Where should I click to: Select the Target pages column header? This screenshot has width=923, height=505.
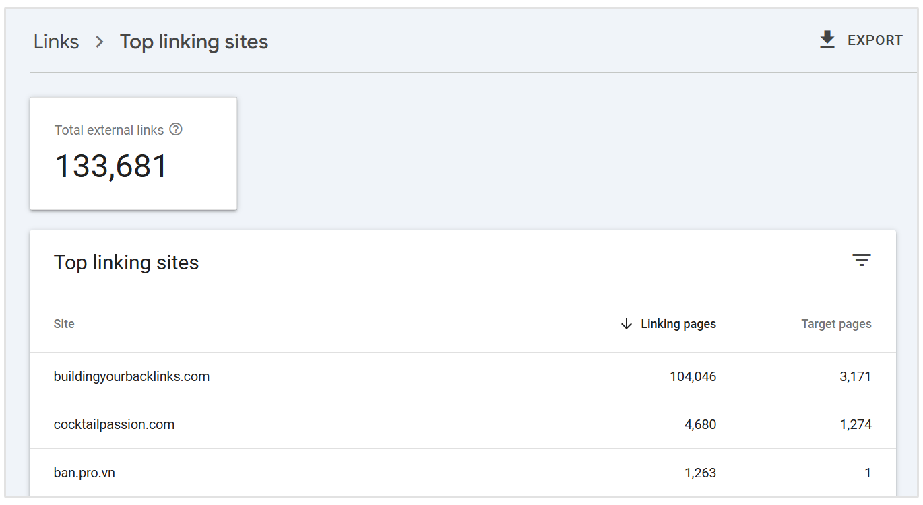(x=836, y=324)
